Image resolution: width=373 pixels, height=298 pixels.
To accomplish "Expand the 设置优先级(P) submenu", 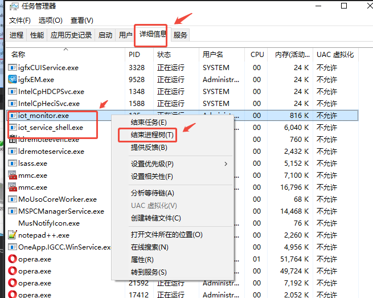I will point(173,164).
